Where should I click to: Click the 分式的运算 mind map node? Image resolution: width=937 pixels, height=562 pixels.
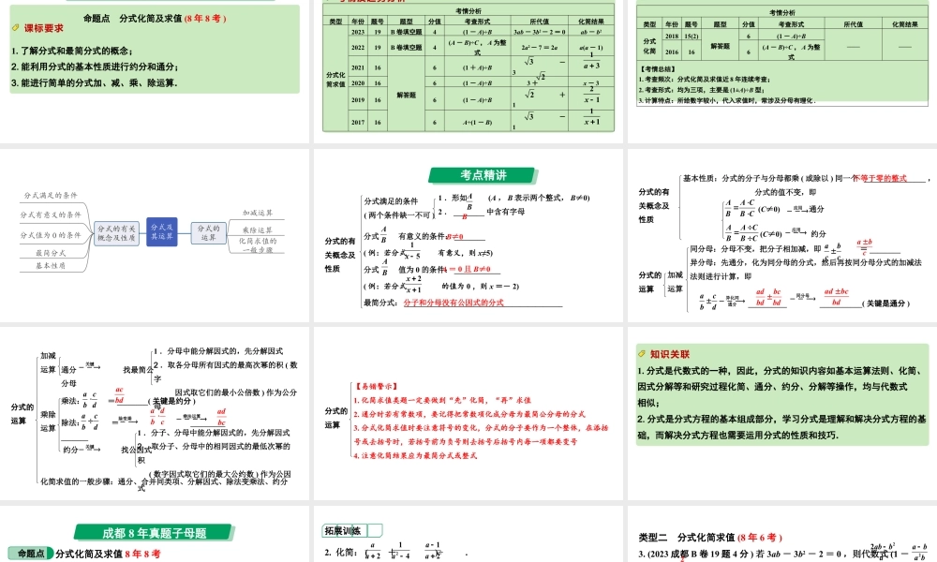click(x=207, y=232)
